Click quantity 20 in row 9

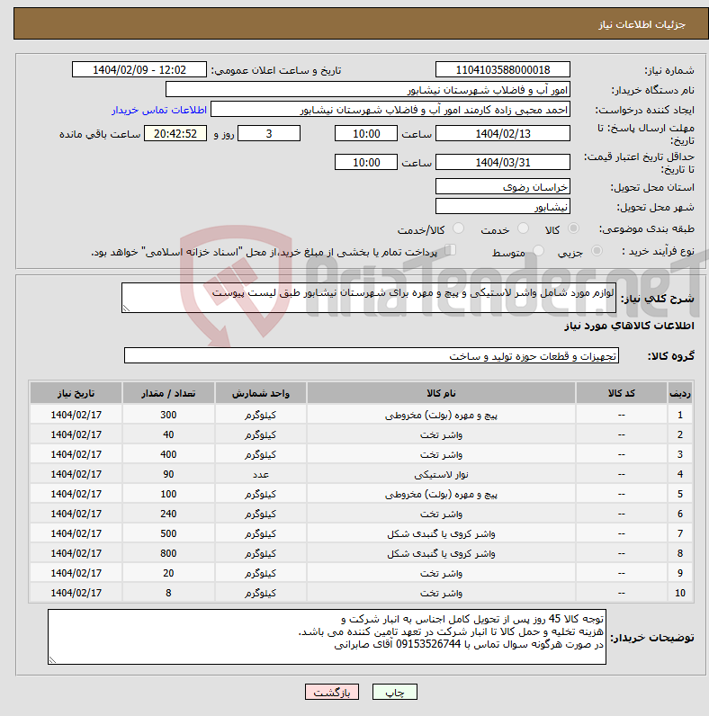tap(168, 573)
